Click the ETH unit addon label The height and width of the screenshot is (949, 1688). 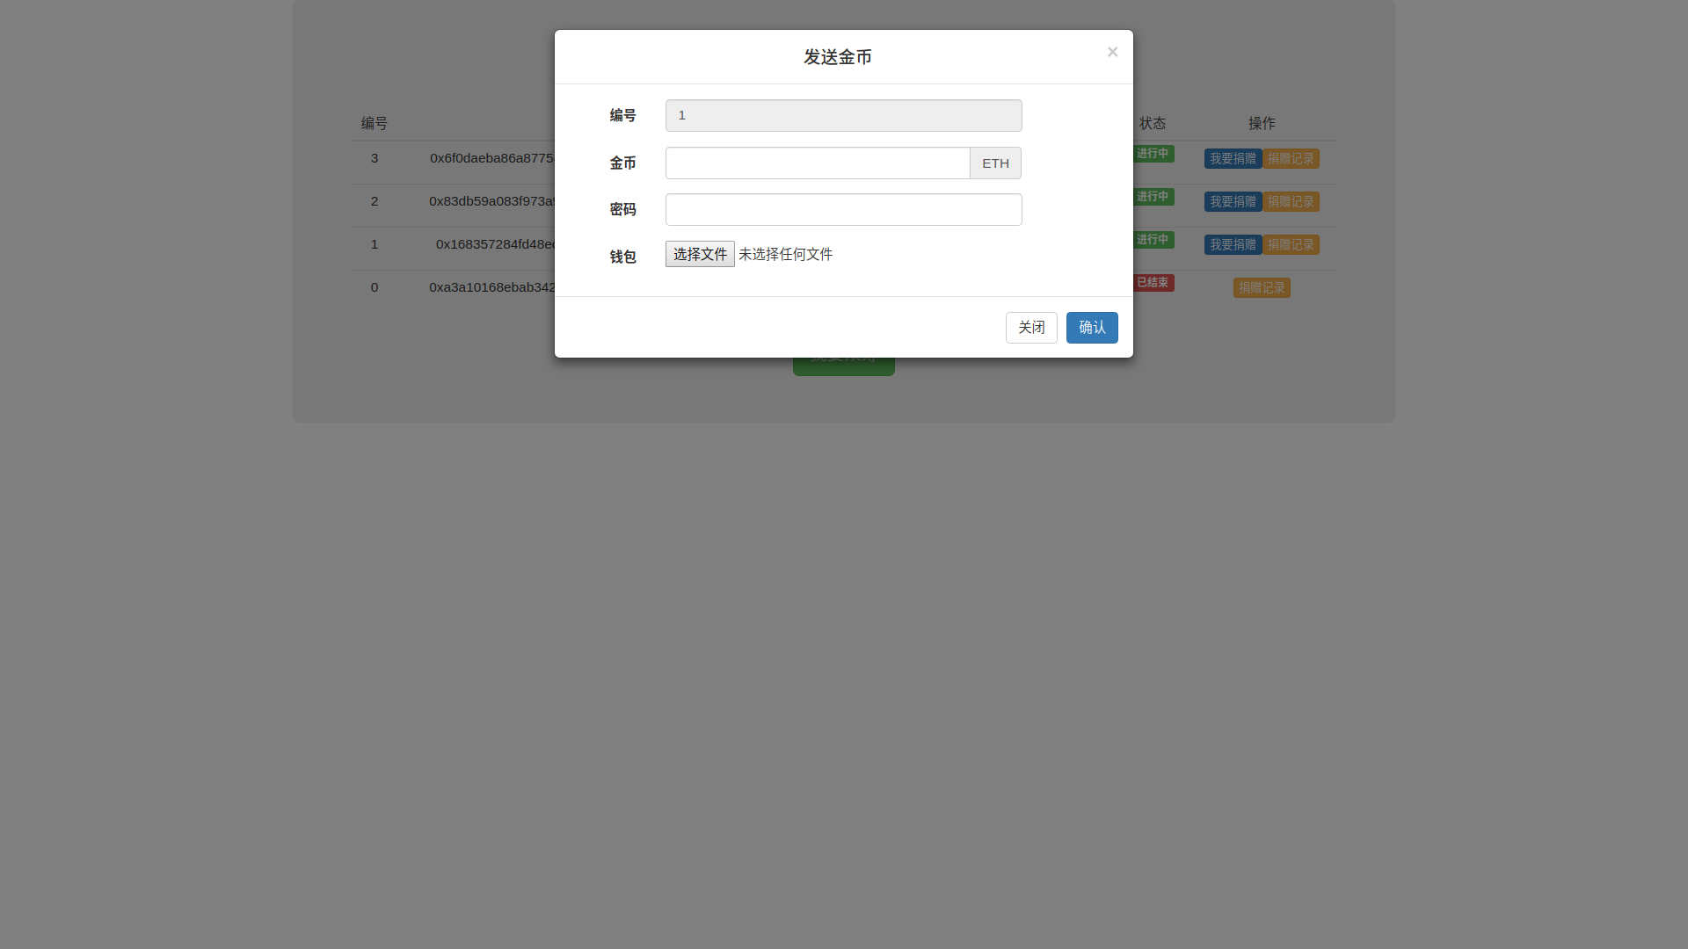(995, 163)
